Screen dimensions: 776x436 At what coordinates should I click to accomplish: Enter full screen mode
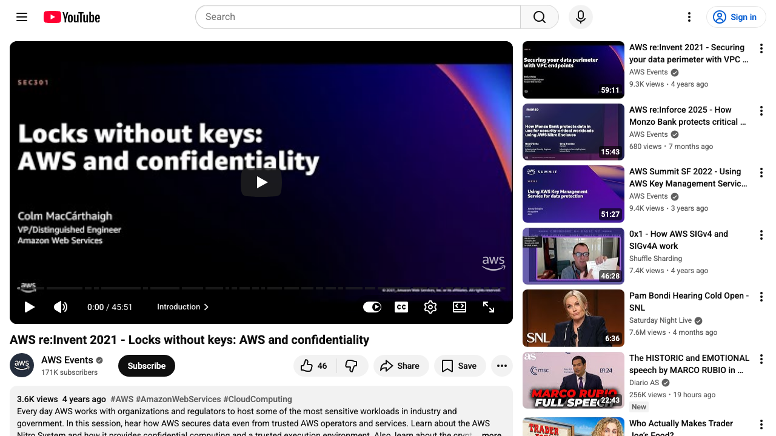[x=489, y=307]
